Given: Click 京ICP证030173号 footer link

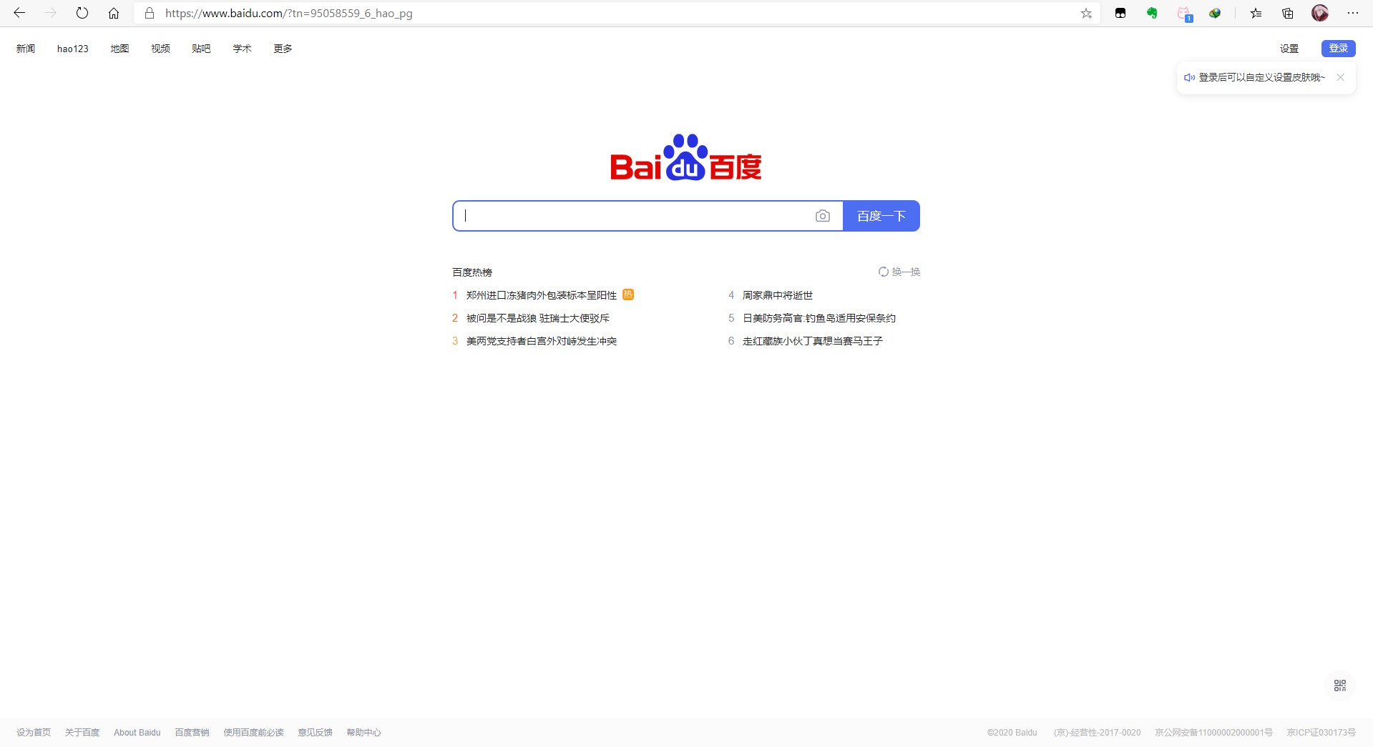Looking at the screenshot, I should click(x=1321, y=733).
